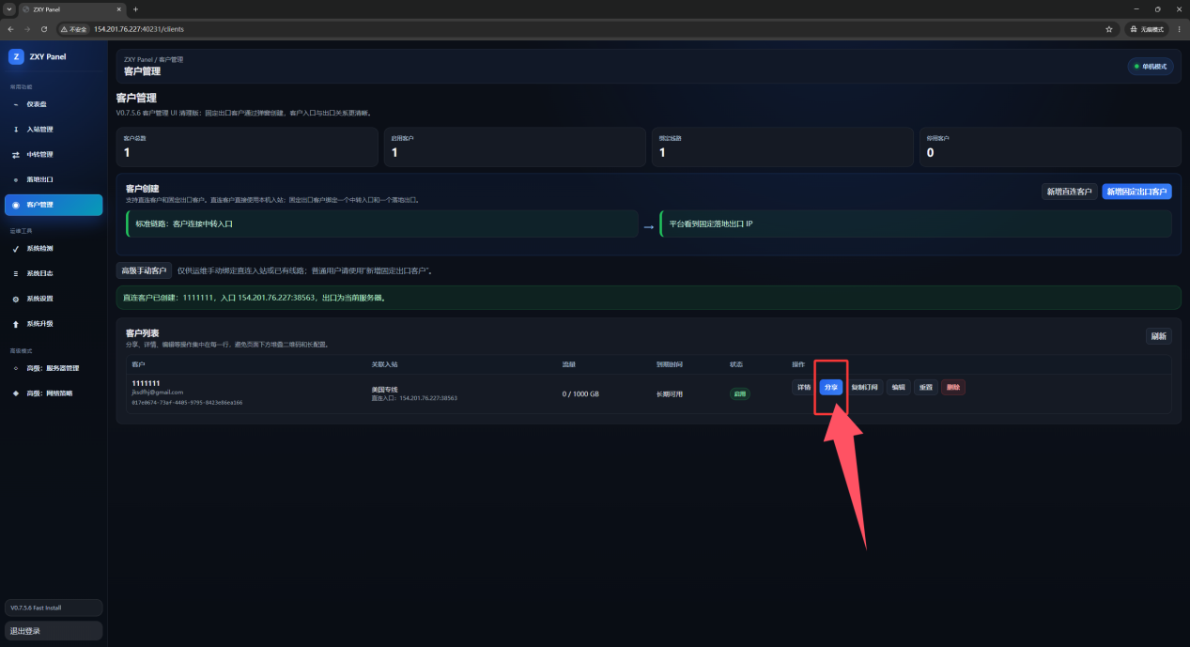Open 系统设置 gear item

[x=54, y=299]
